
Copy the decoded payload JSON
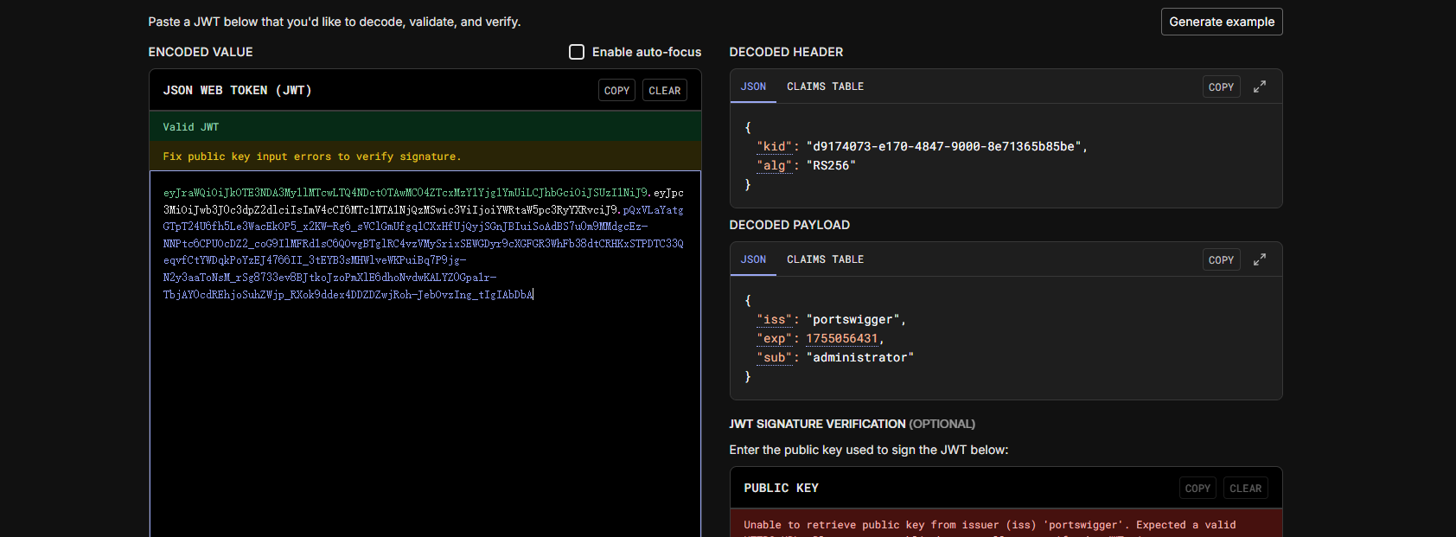[1221, 260]
